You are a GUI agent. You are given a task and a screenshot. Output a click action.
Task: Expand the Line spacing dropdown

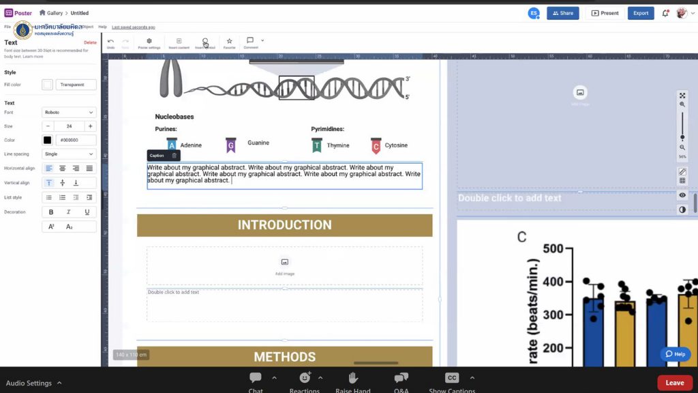[69, 154]
